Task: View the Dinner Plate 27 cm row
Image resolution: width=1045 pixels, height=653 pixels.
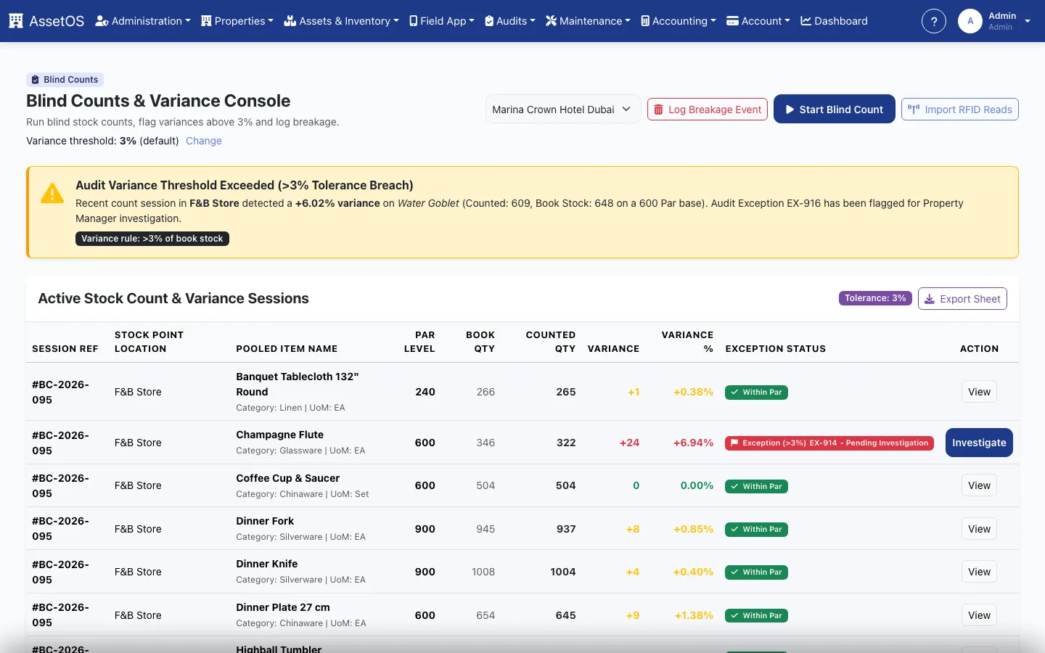Action: pyautogui.click(x=979, y=615)
